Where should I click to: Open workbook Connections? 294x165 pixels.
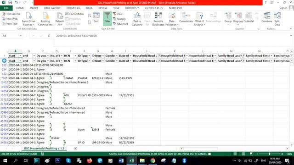pos(74,14)
